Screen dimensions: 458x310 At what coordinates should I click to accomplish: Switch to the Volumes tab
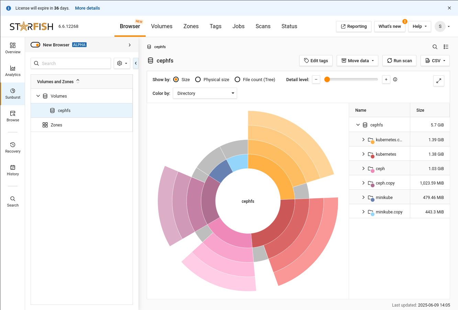pyautogui.click(x=161, y=26)
